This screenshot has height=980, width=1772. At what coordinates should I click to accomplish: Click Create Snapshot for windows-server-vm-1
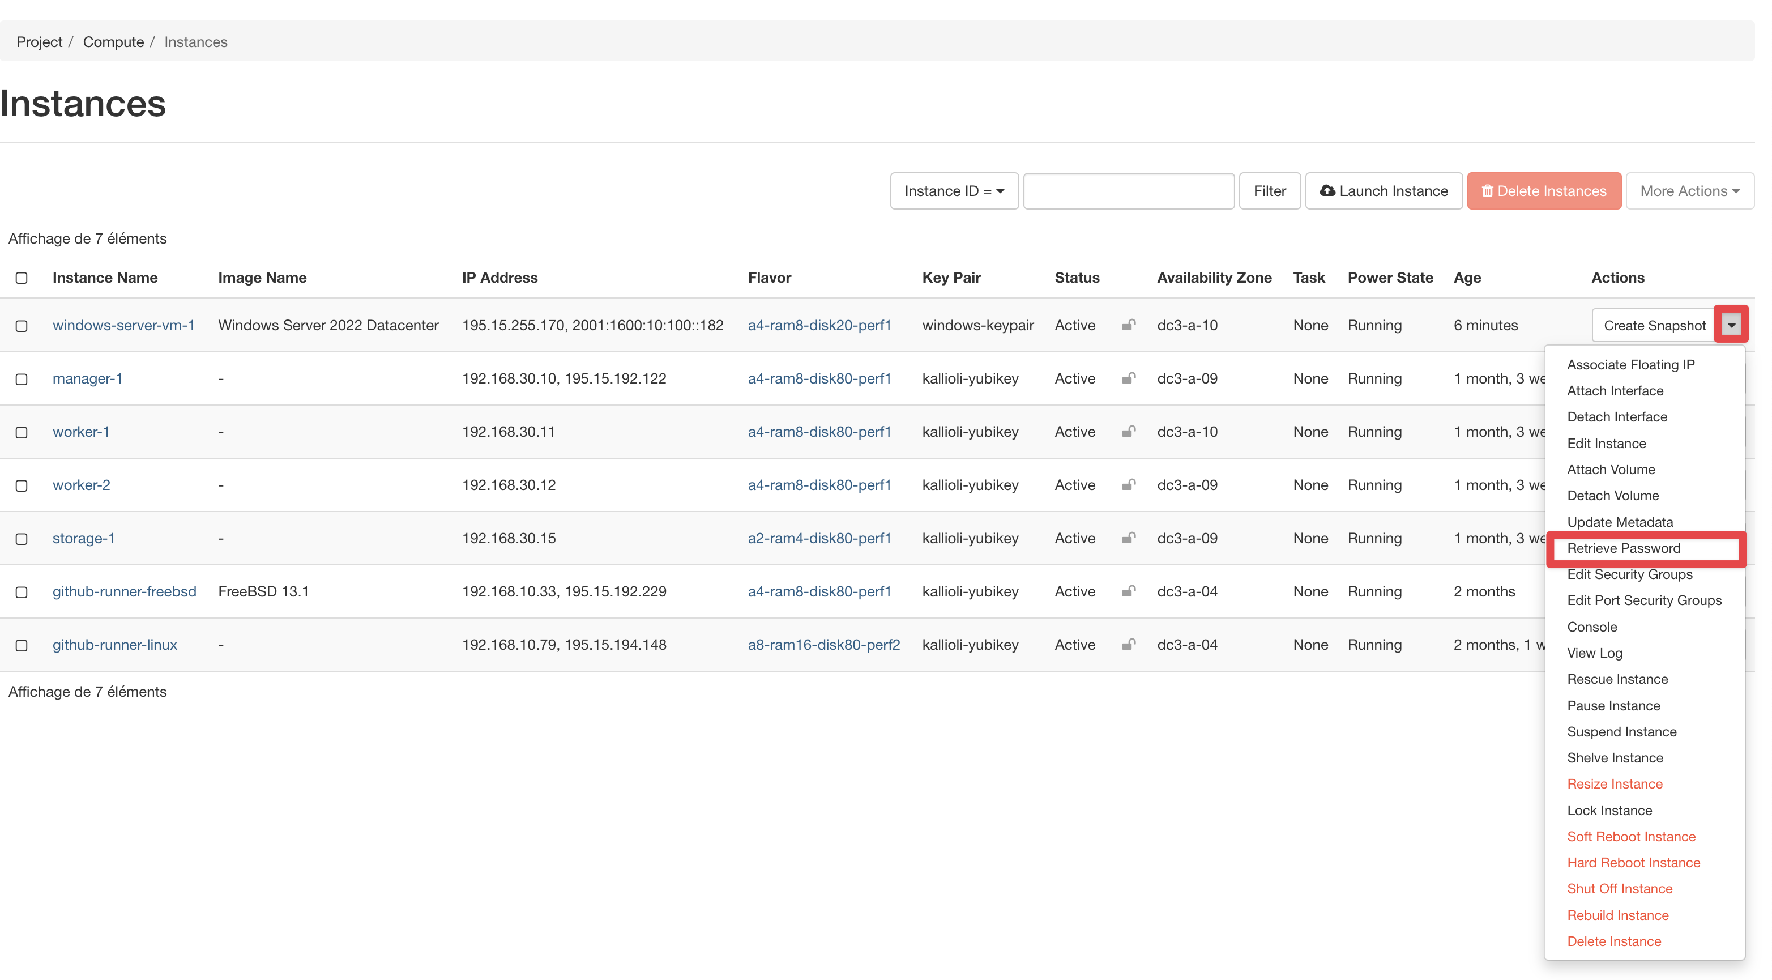coord(1654,326)
